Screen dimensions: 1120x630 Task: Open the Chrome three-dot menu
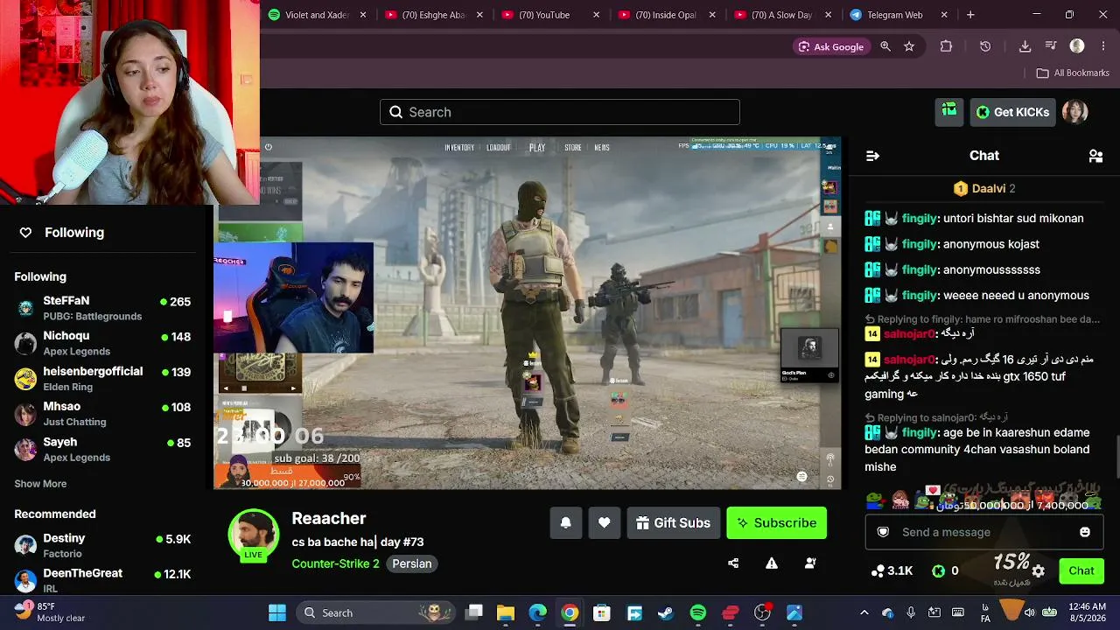coord(1103,46)
